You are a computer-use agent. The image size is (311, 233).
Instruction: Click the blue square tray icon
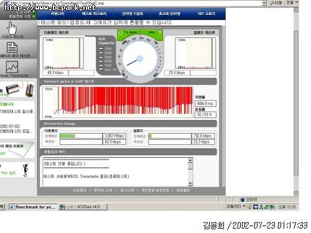click(256, 207)
